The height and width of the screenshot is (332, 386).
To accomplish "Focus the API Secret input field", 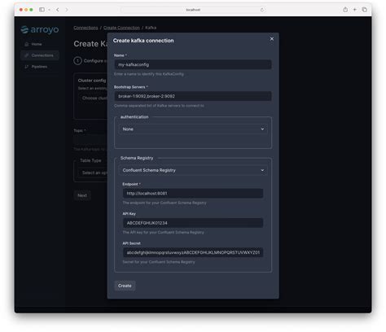I will coord(193,252).
